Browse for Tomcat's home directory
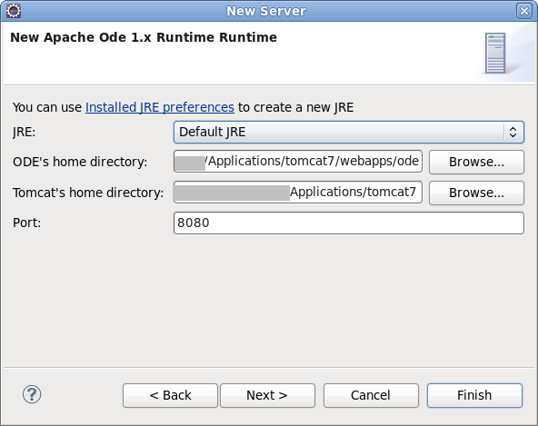This screenshot has width=538, height=426. [x=476, y=193]
